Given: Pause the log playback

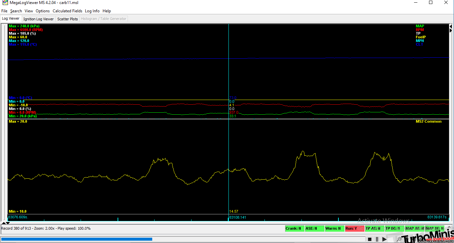Looking at the screenshot, I should click(x=377, y=239).
